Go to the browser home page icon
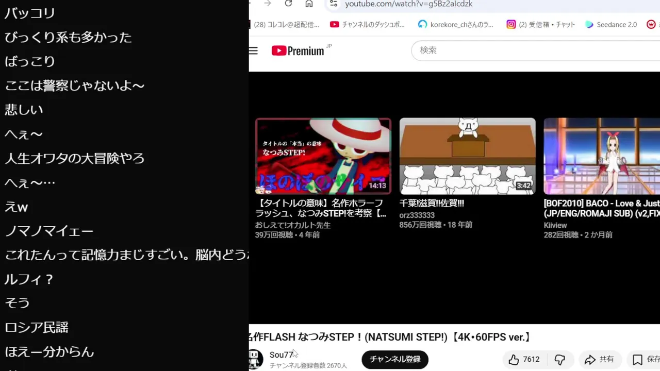This screenshot has height=371, width=660. [x=309, y=4]
